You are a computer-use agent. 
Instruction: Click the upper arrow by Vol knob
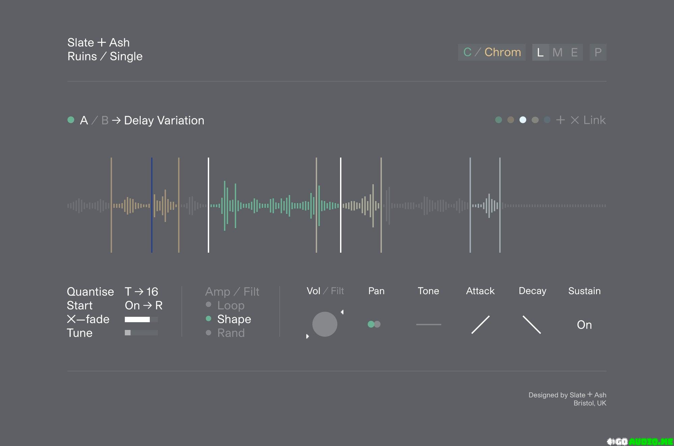342,312
